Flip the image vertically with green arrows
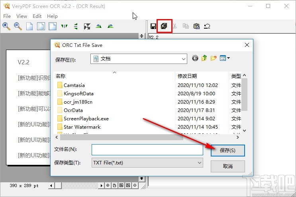The height and width of the screenshot is (197, 296). 76,26
